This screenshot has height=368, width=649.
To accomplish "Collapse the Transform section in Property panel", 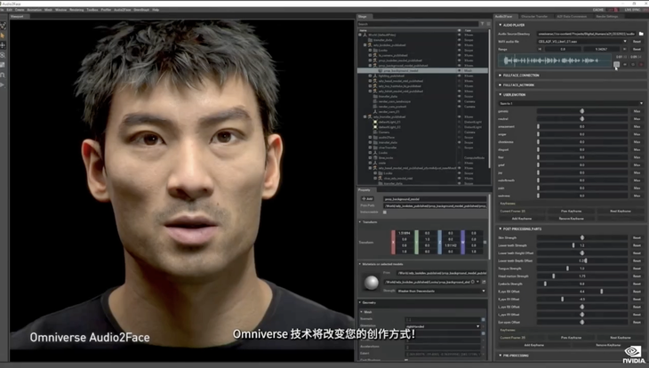I will (360, 222).
